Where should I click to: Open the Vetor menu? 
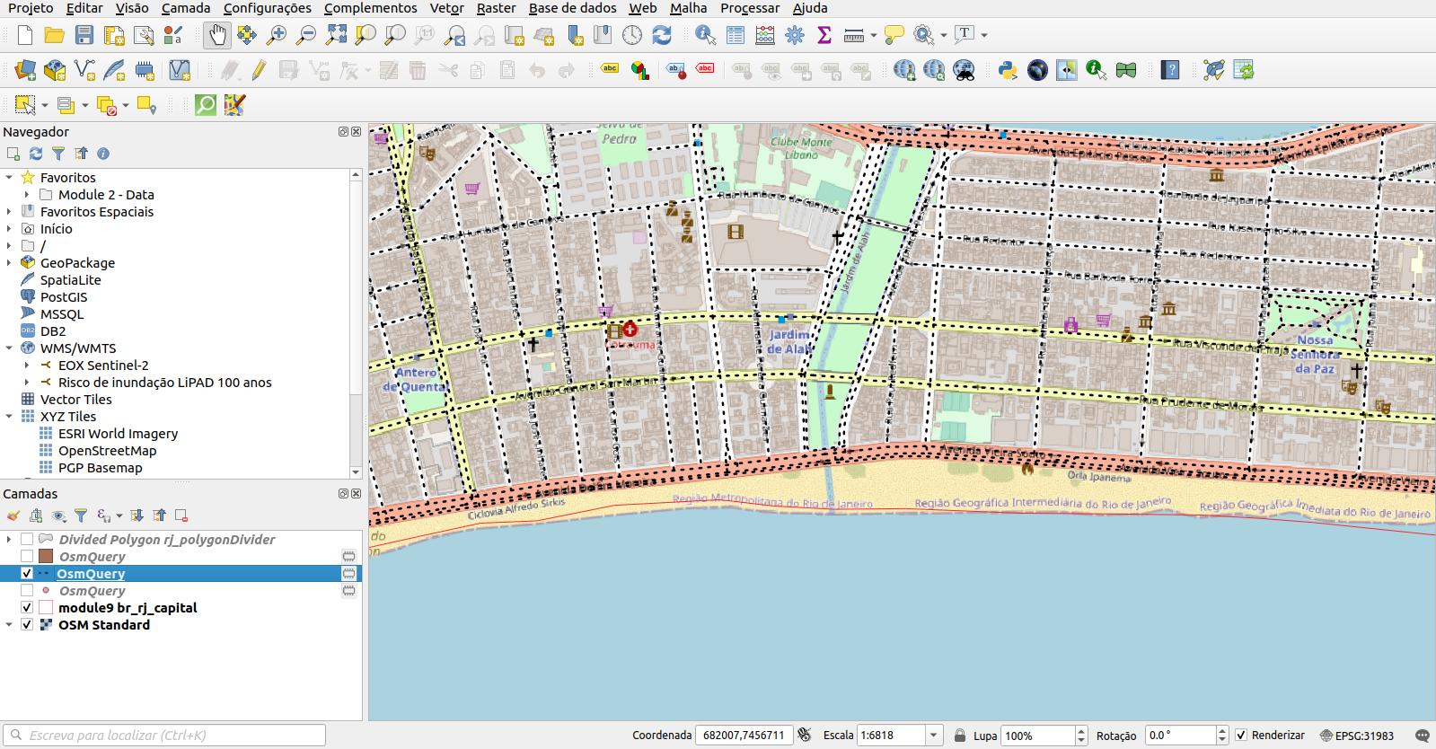point(446,8)
